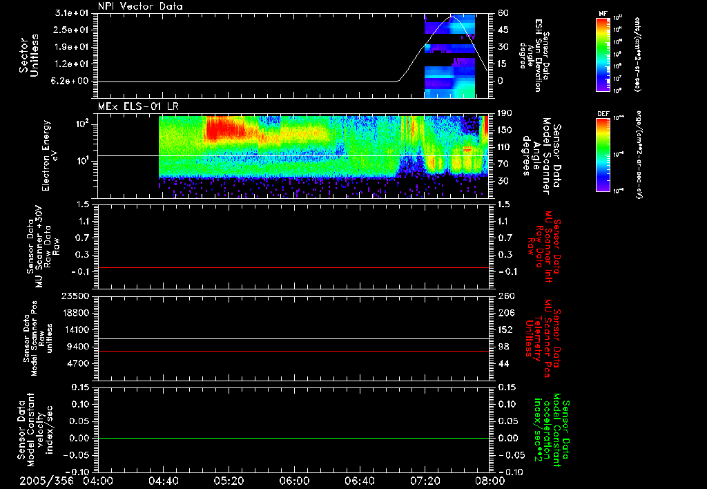Click the '70' scanner angle tick label
Image resolution: width=707 pixels, height=489 pixels.
[x=503, y=164]
